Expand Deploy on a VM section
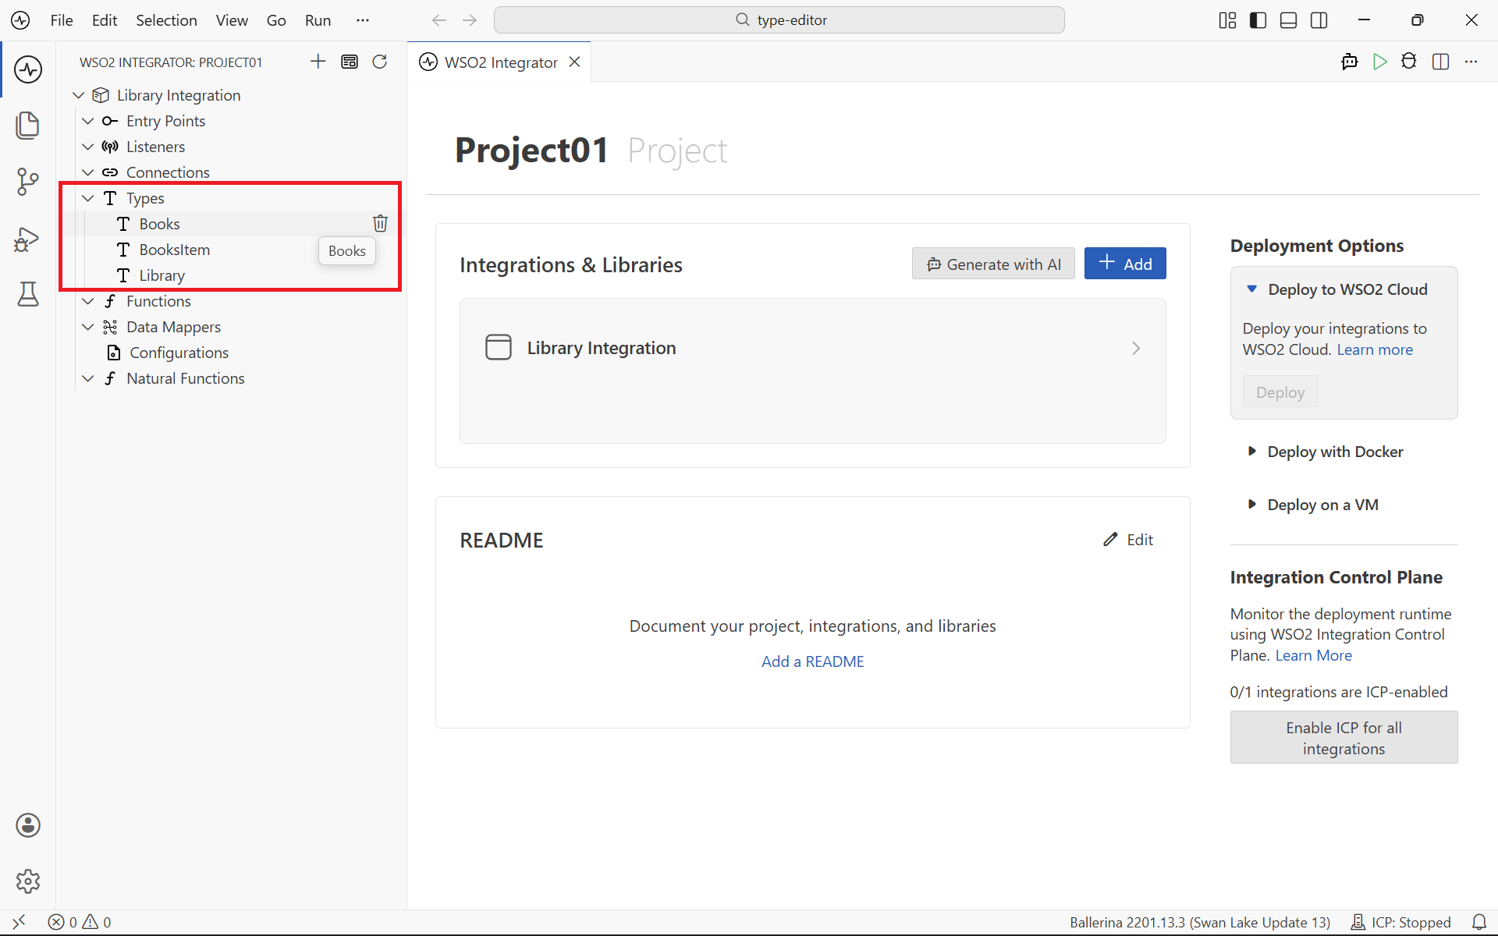1498x936 pixels. [x=1314, y=505]
